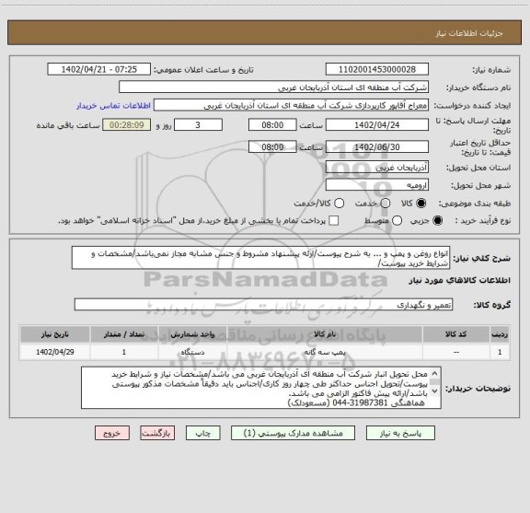Click the پمپ سه گانه item cell
Image resolution: width=530 pixels, height=513 pixels.
[x=325, y=352]
